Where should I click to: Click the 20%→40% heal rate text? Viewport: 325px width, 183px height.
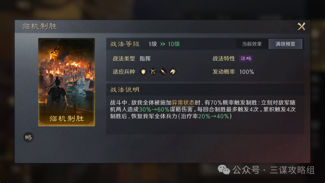pos(213,116)
